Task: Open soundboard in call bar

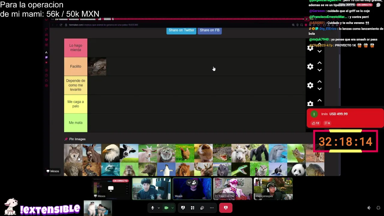Action: [x=202, y=208]
